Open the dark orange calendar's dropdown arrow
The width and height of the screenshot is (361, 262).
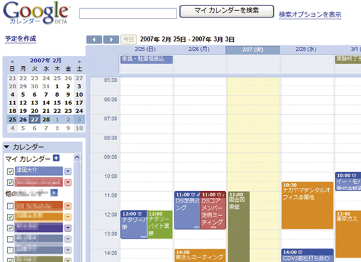pyautogui.click(x=68, y=206)
